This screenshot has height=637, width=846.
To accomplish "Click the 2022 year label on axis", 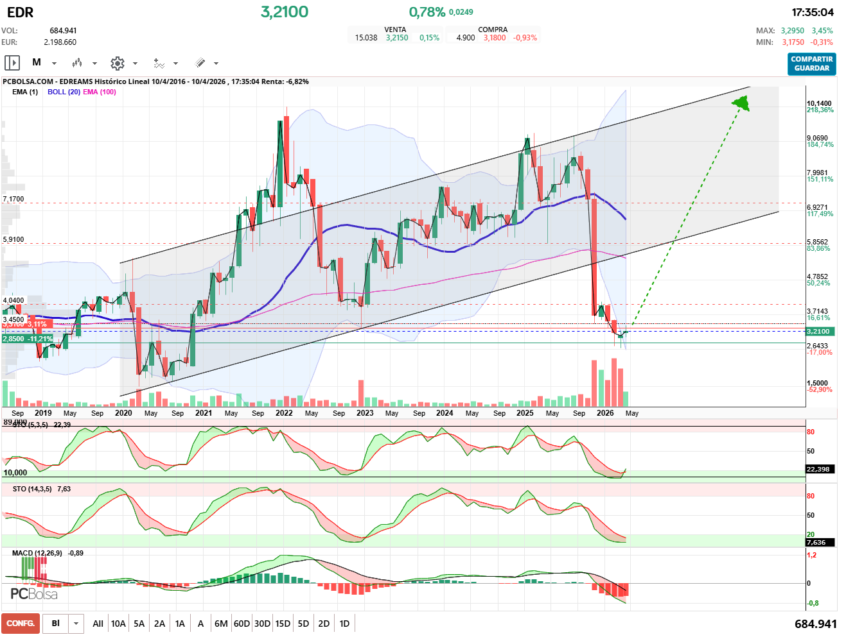I will click(x=284, y=413).
